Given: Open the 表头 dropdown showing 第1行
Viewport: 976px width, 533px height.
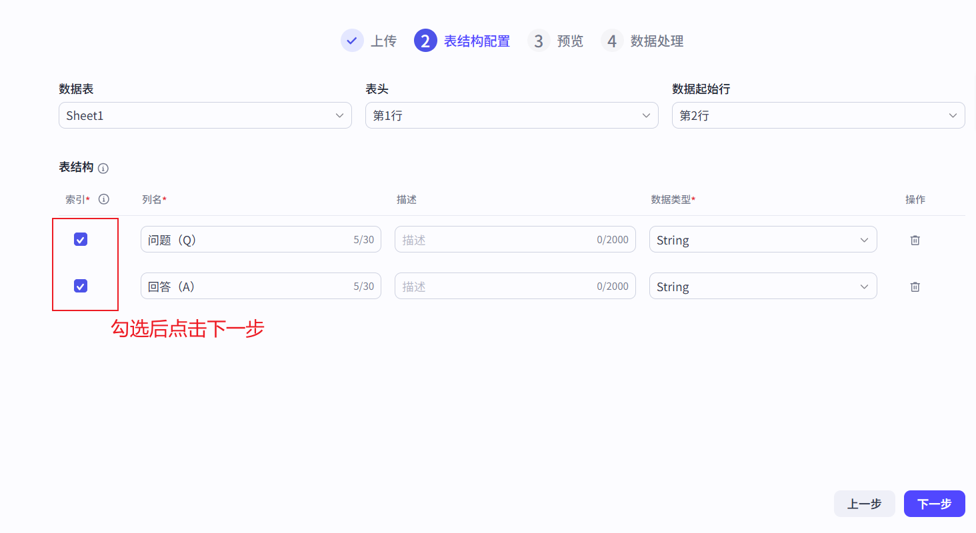Looking at the screenshot, I should pyautogui.click(x=511, y=115).
